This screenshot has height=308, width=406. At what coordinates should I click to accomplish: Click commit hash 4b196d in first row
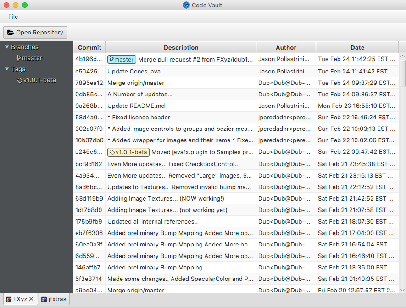point(89,59)
